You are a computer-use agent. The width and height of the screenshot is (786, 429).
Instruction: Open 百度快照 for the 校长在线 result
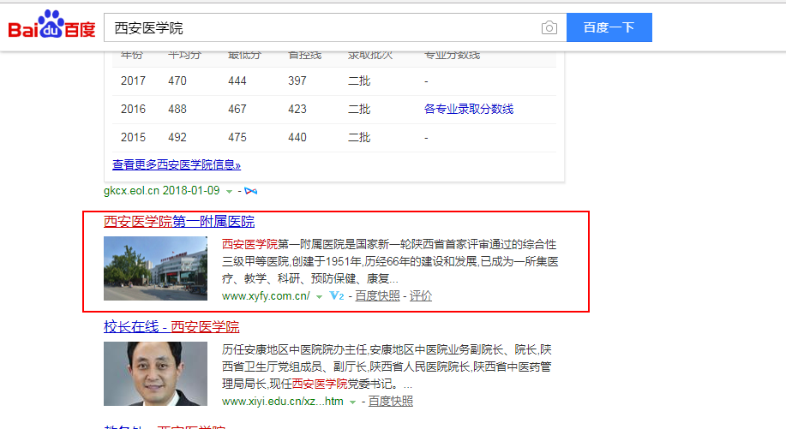point(390,401)
